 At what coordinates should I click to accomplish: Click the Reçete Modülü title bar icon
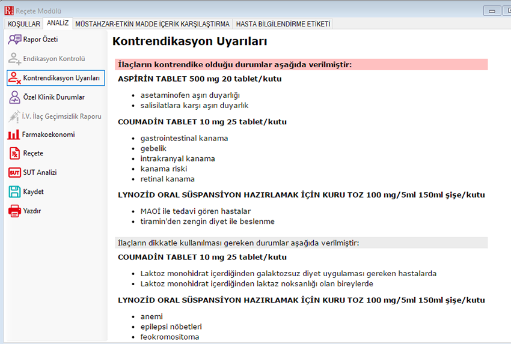[x=8, y=10]
